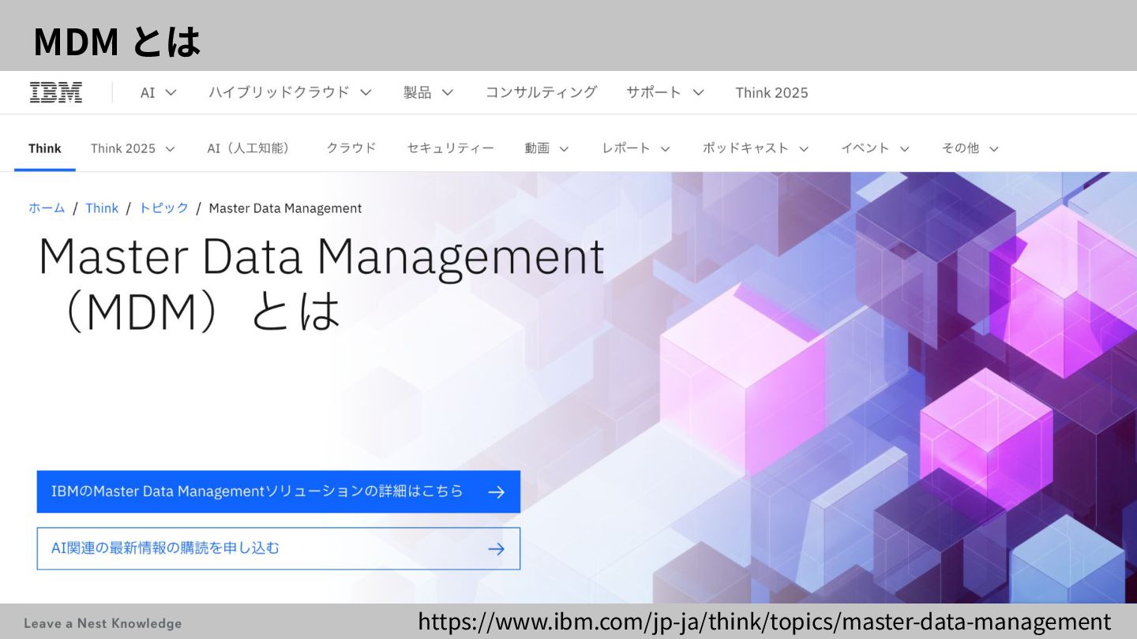
Task: Go to コンサルティング in top navigation
Action: [x=541, y=92]
